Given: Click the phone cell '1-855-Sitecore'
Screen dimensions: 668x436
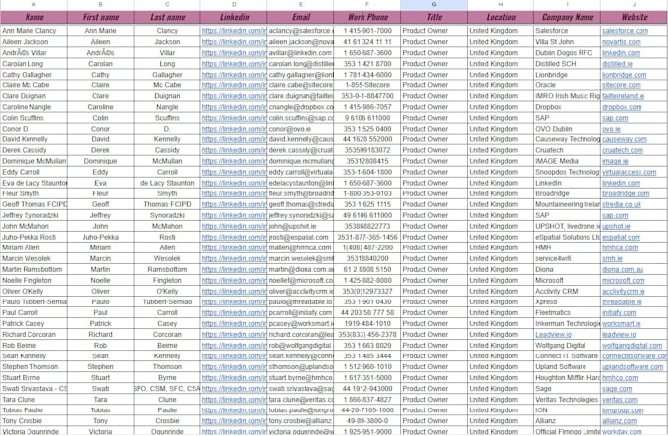Looking at the screenshot, I should (x=367, y=85).
